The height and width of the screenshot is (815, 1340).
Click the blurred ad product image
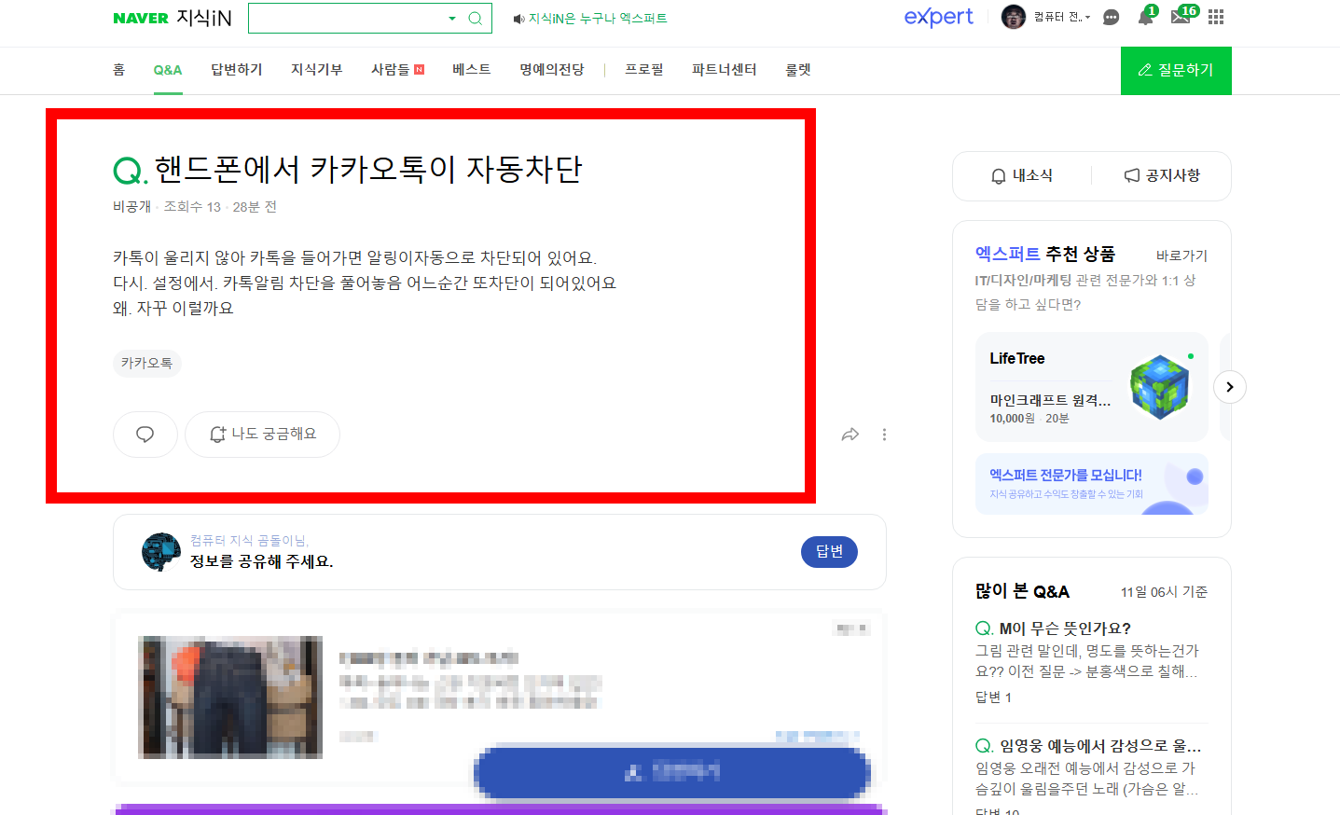[230, 697]
